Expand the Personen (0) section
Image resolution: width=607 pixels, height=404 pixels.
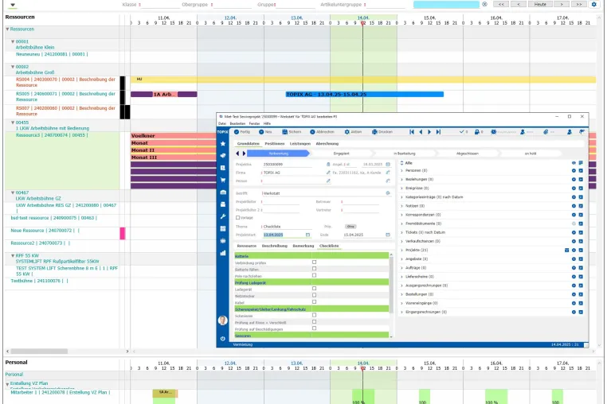401,170
